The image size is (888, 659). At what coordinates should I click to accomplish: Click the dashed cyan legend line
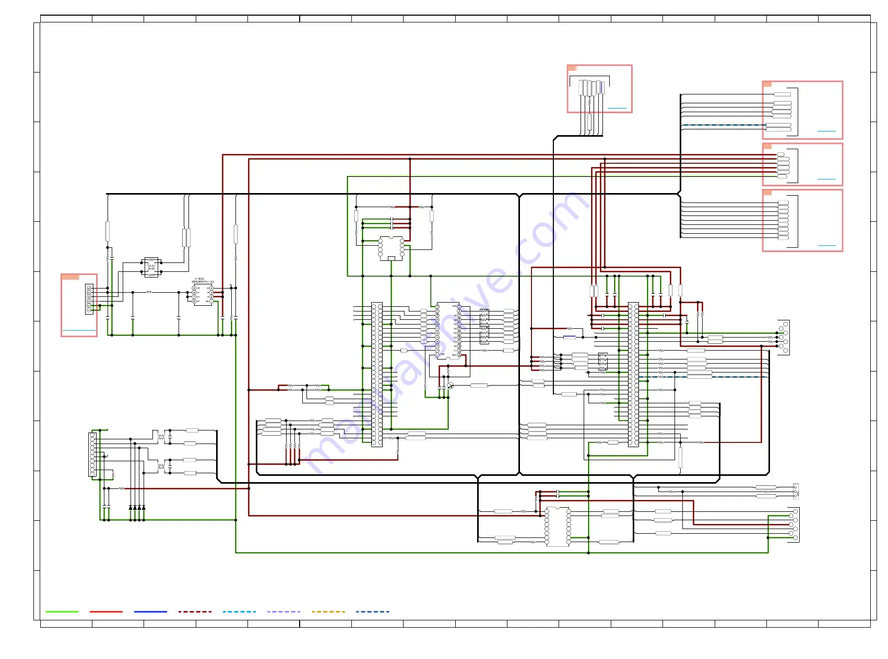tap(239, 612)
